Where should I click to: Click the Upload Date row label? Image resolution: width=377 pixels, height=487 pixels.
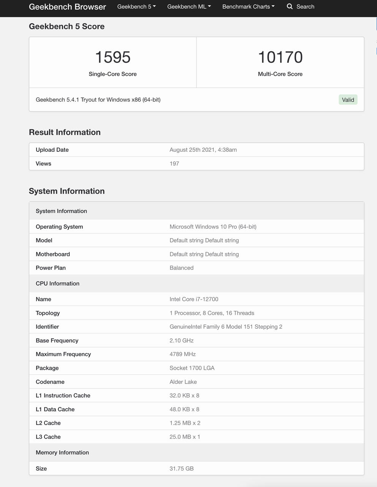pos(52,150)
